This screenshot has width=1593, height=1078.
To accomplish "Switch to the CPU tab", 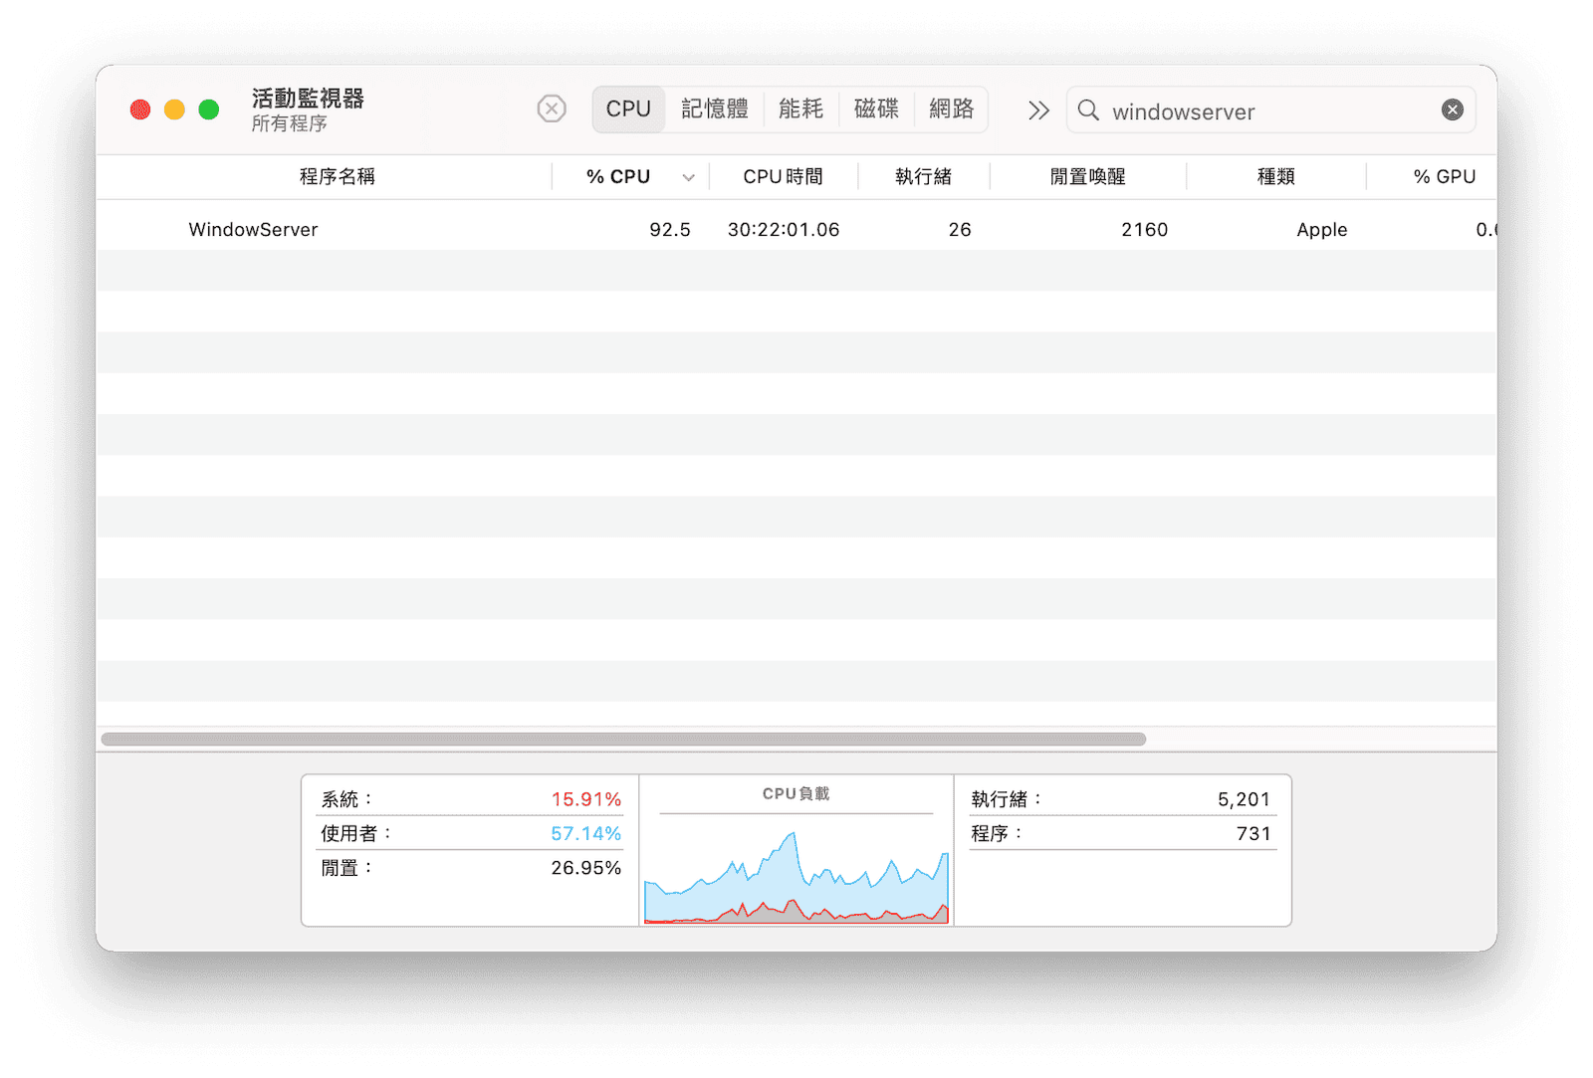I will 628,109.
